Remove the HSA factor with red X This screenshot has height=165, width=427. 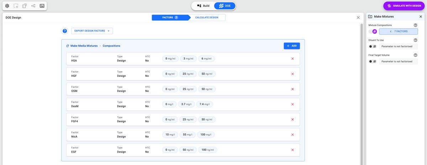pos(292,59)
